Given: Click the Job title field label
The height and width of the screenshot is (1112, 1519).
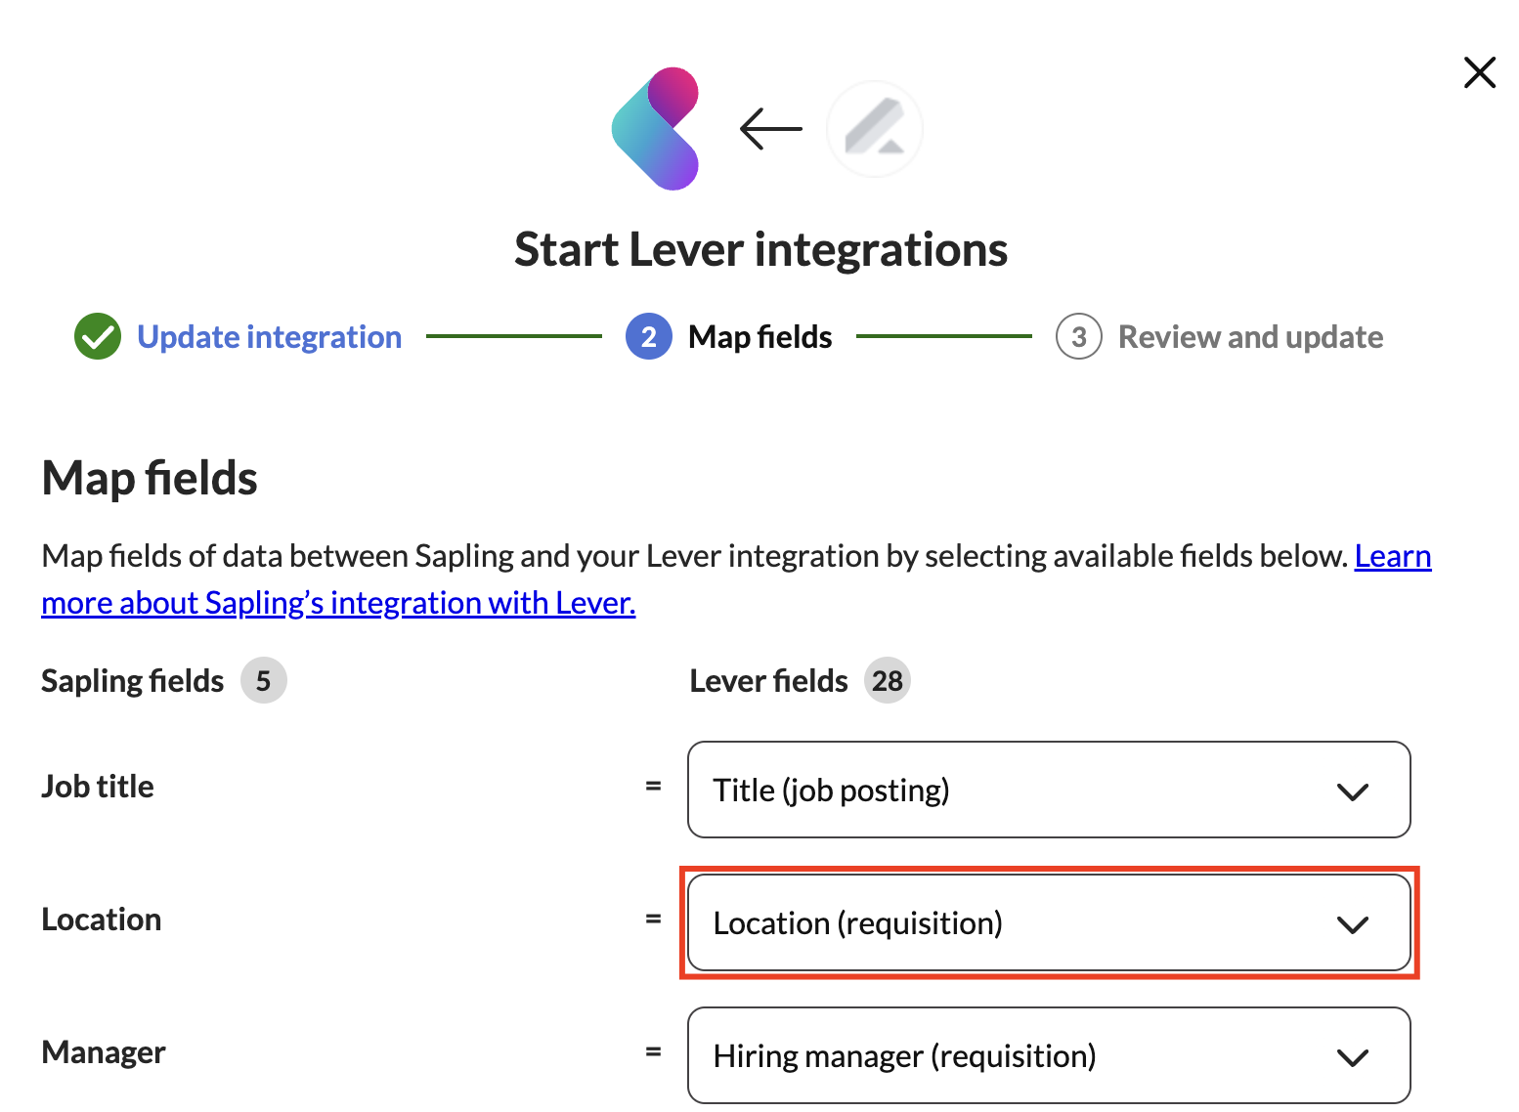Looking at the screenshot, I should click(98, 787).
